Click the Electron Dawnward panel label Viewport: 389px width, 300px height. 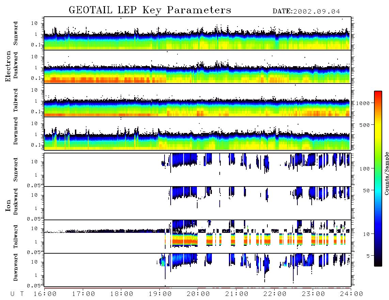pos(16,131)
